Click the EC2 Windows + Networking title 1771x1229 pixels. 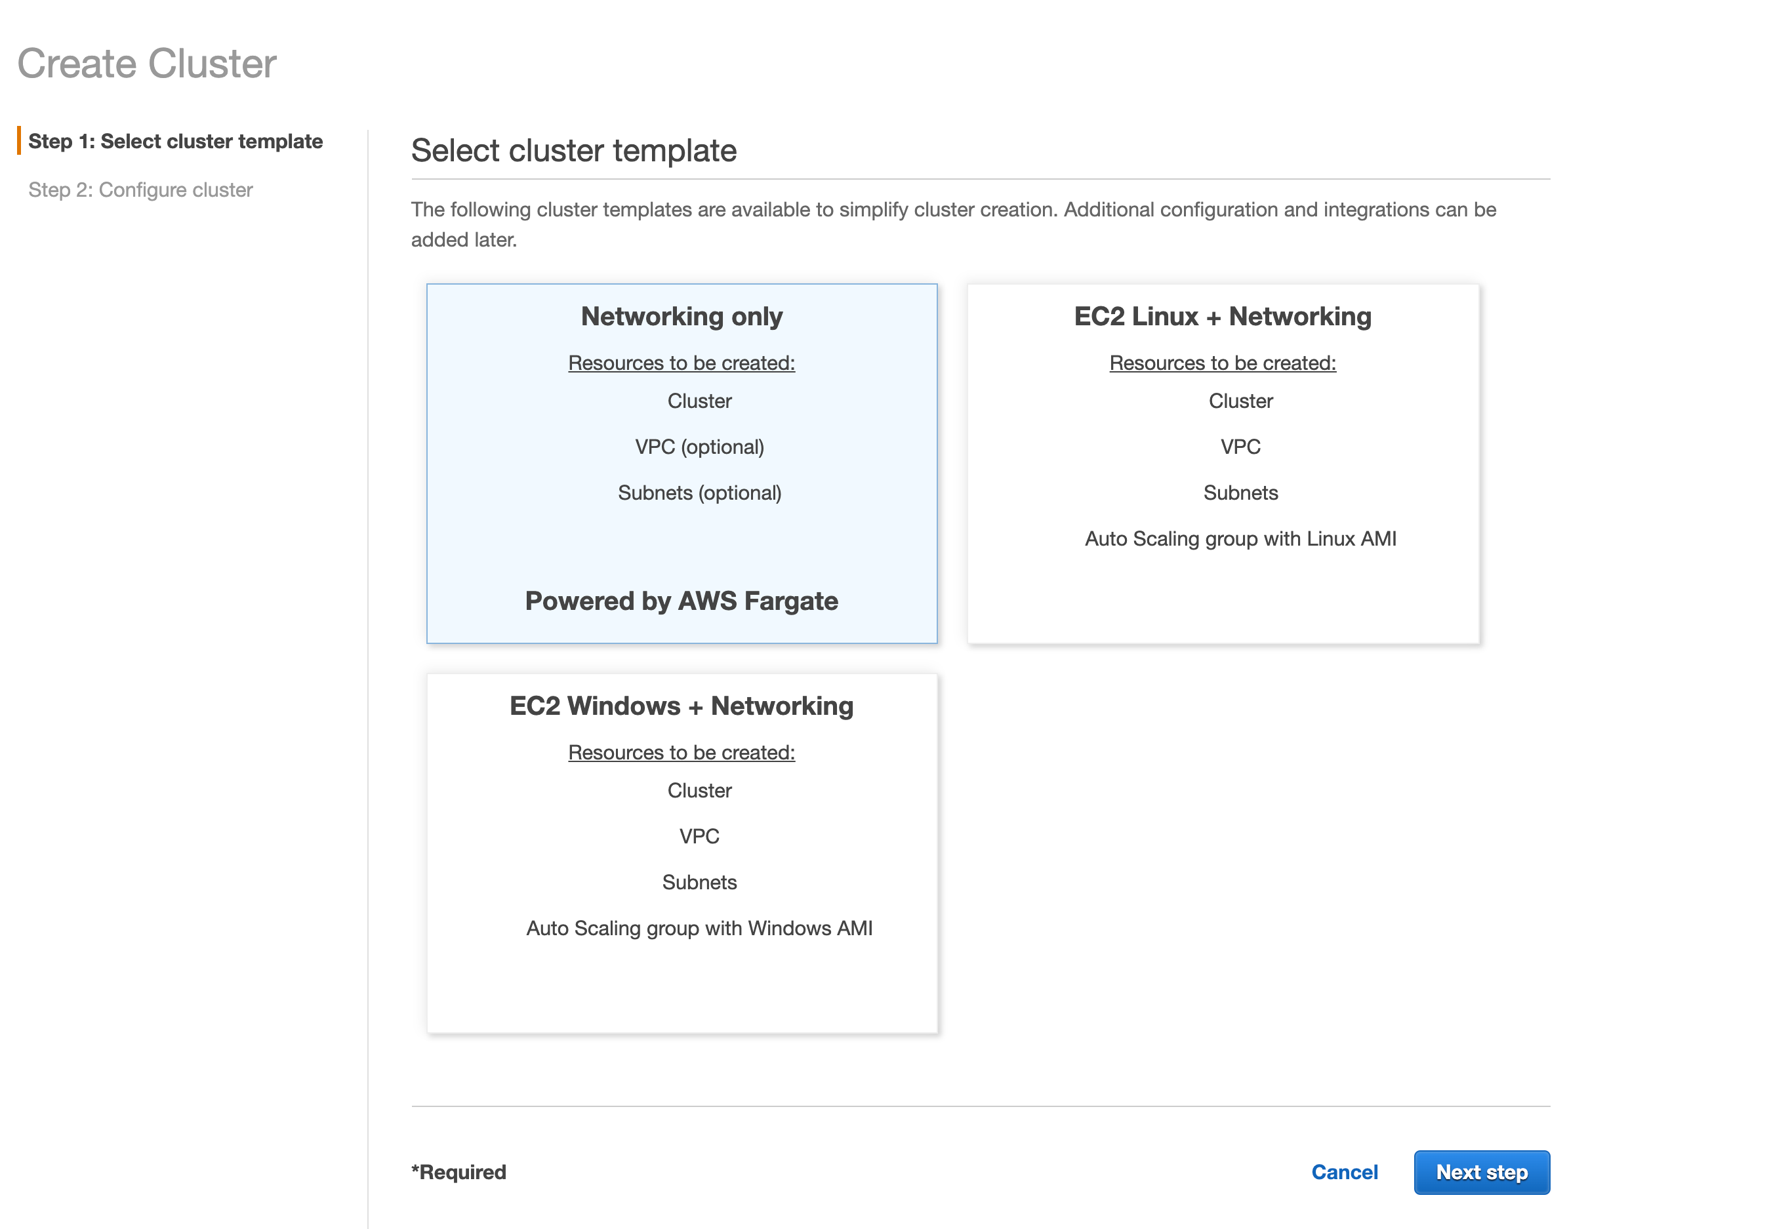click(682, 707)
